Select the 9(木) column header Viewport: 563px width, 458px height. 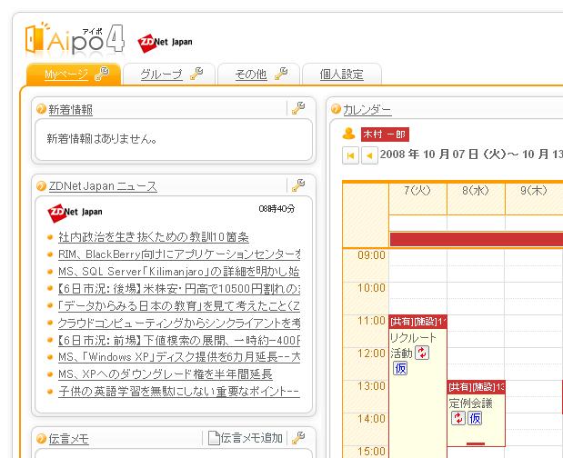534,199
